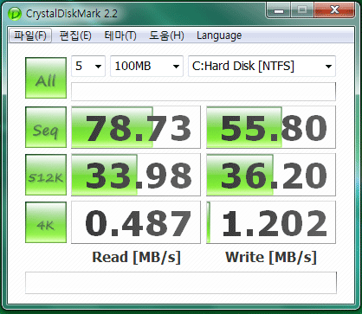The height and width of the screenshot is (314, 362).
Task: Open the 테마(T) menu
Action: [x=120, y=35]
